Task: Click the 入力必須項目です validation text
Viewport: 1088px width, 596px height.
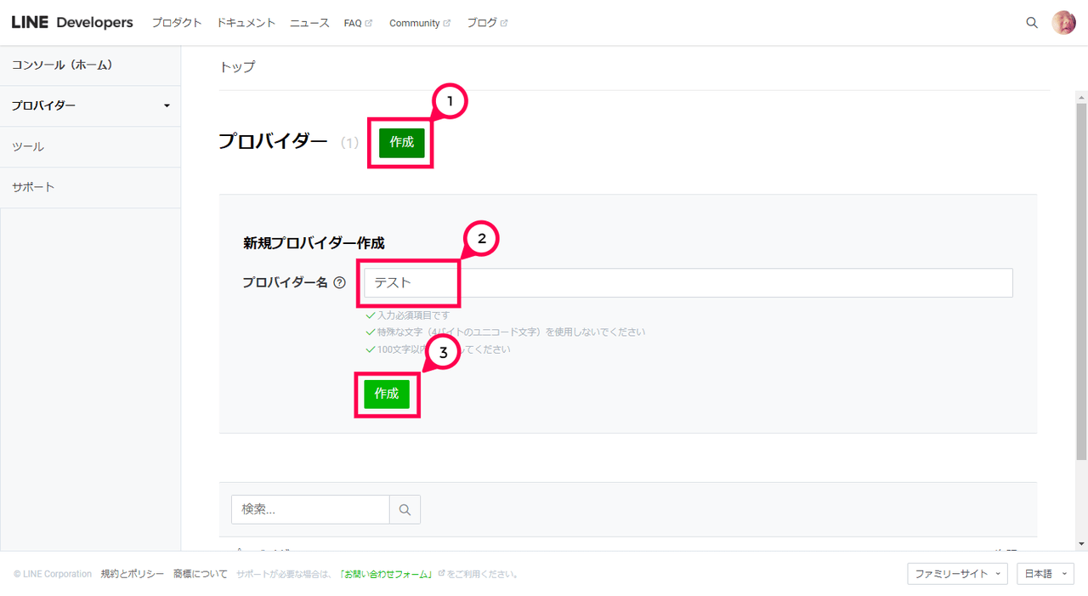Action: coord(413,315)
